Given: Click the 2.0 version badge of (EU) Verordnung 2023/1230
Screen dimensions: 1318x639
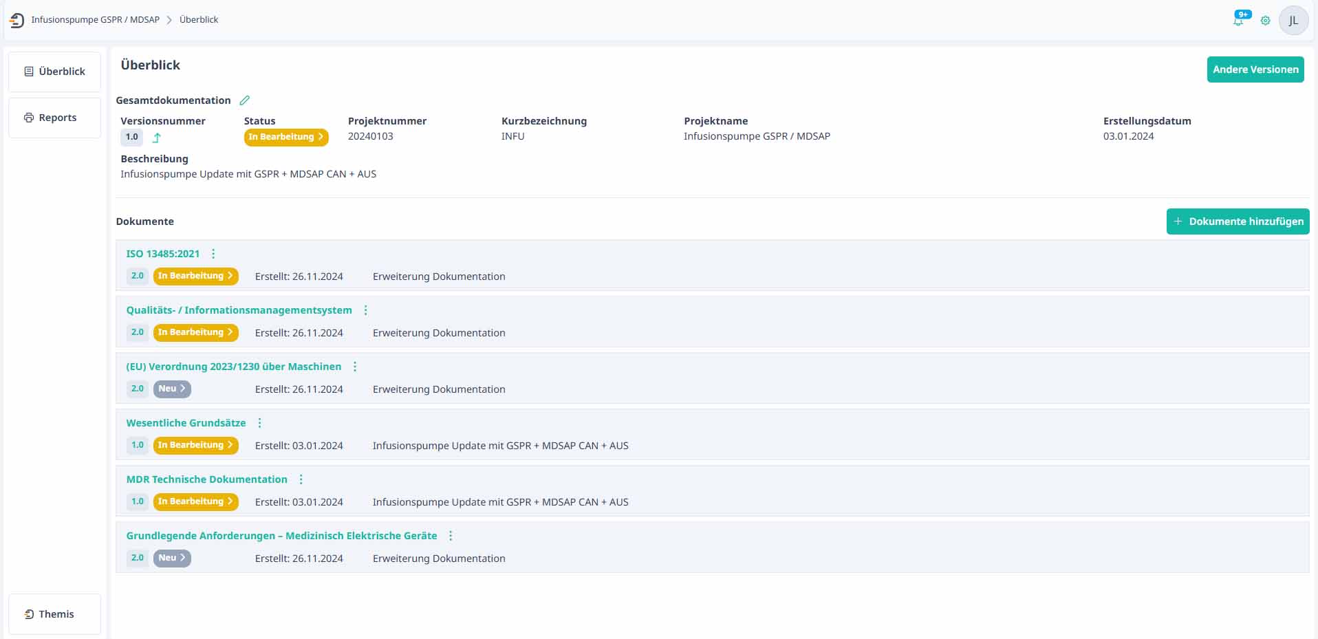Looking at the screenshot, I should [x=138, y=389].
